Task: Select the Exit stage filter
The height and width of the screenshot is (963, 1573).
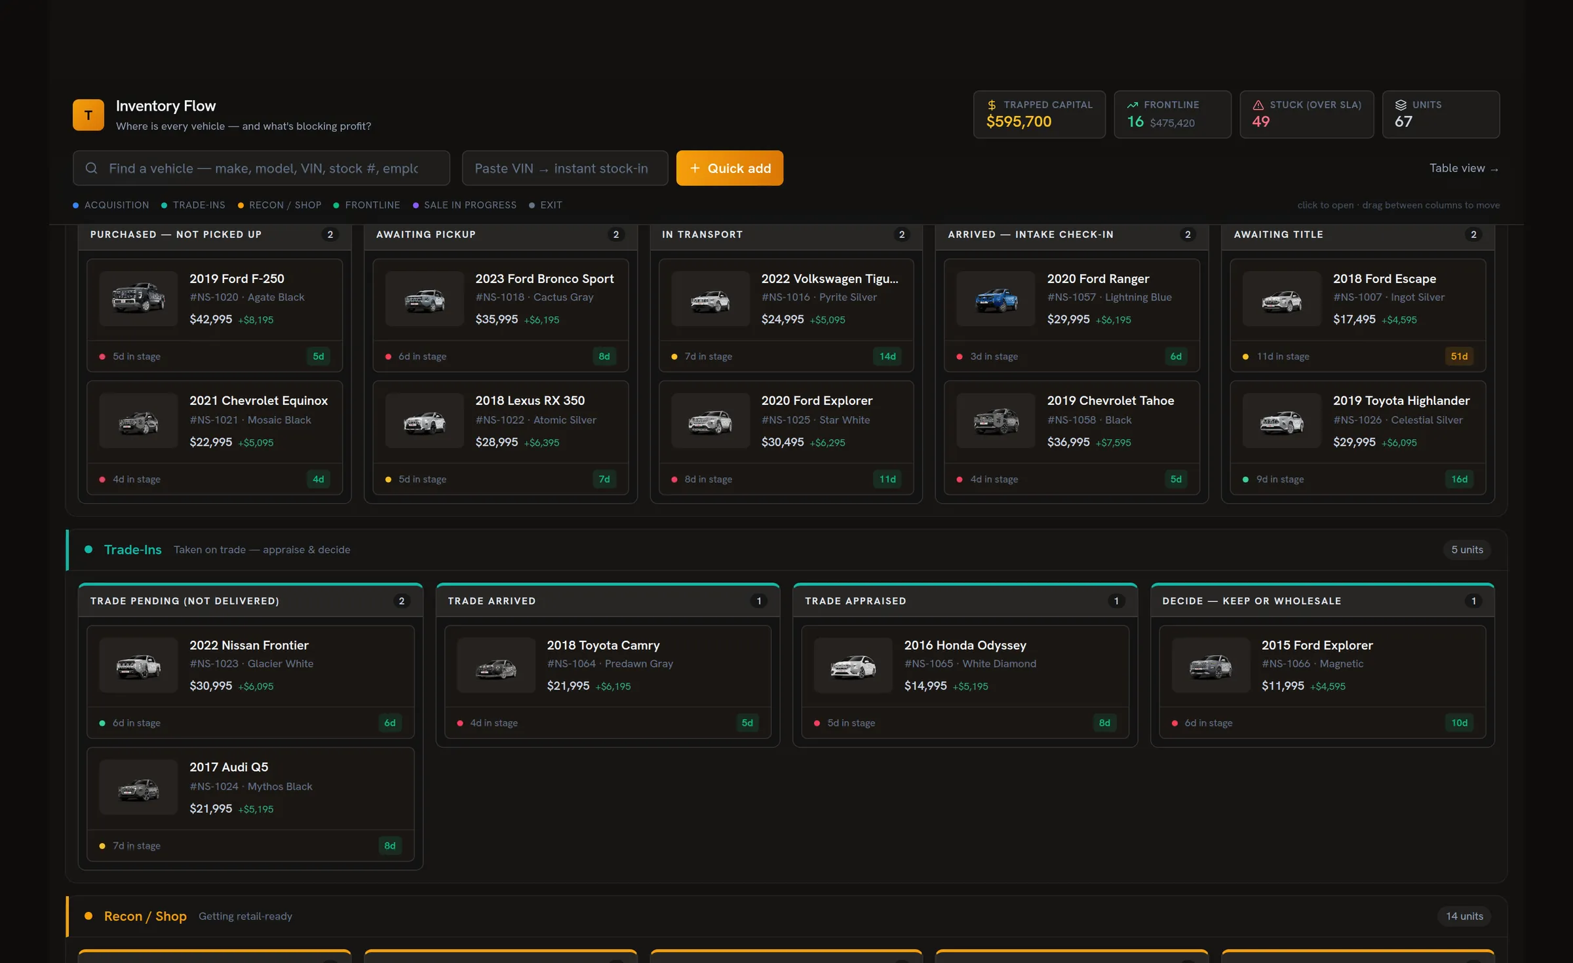Action: [x=545, y=205]
